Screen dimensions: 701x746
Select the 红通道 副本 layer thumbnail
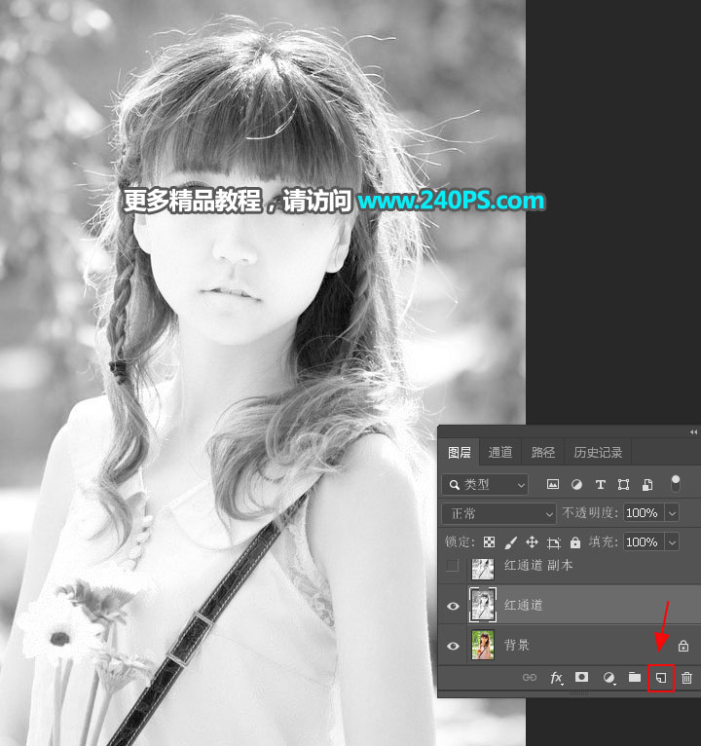pyautogui.click(x=483, y=569)
